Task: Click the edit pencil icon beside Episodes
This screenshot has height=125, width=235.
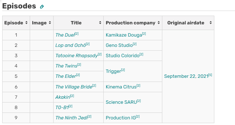Action: pyautogui.click(x=42, y=7)
